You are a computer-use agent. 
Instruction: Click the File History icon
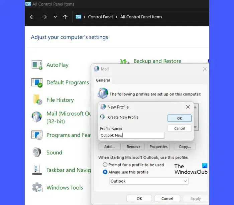point(38,99)
